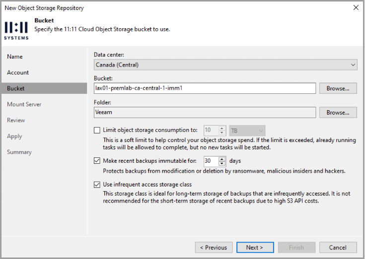Click the disabled Finish button
The width and height of the screenshot is (365, 259).
pos(296,248)
